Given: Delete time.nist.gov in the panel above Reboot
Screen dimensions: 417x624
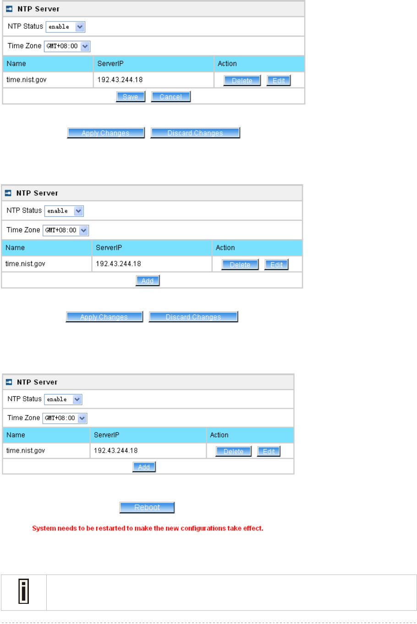Looking at the screenshot, I should pos(233,451).
